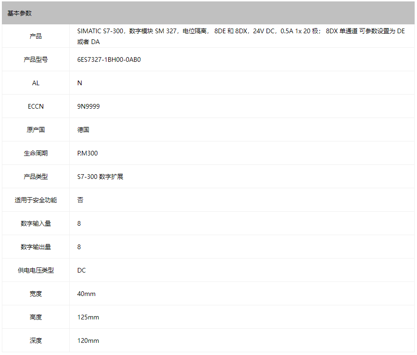
Task: Click the SIMATIC S7-300 product description text
Action: coord(241,36)
